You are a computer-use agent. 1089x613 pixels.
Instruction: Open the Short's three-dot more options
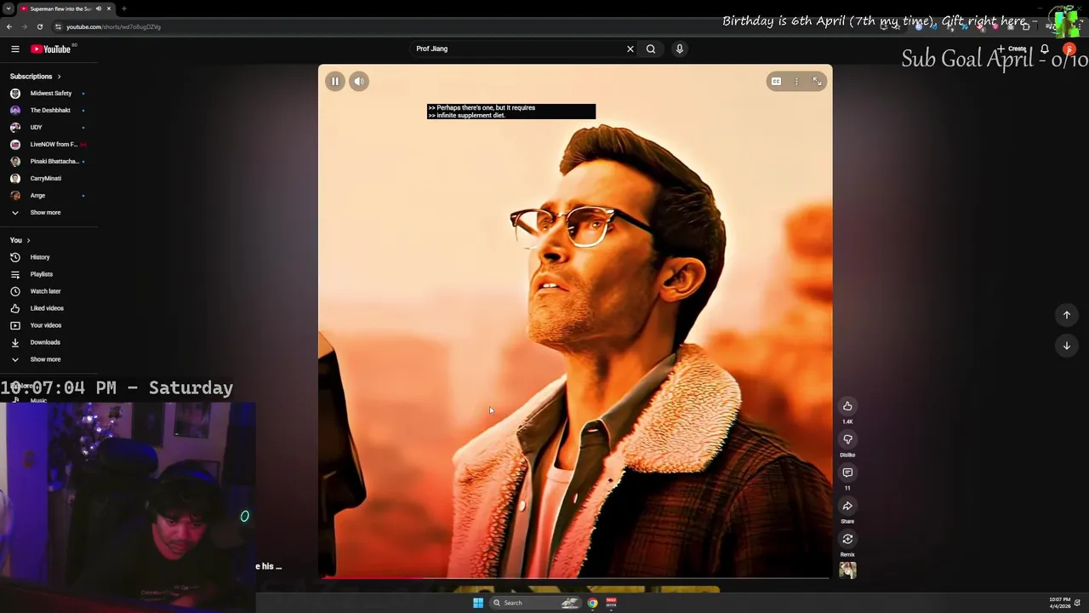click(796, 82)
